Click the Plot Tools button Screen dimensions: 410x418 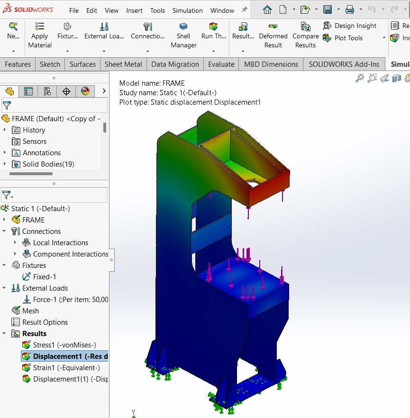coord(348,38)
